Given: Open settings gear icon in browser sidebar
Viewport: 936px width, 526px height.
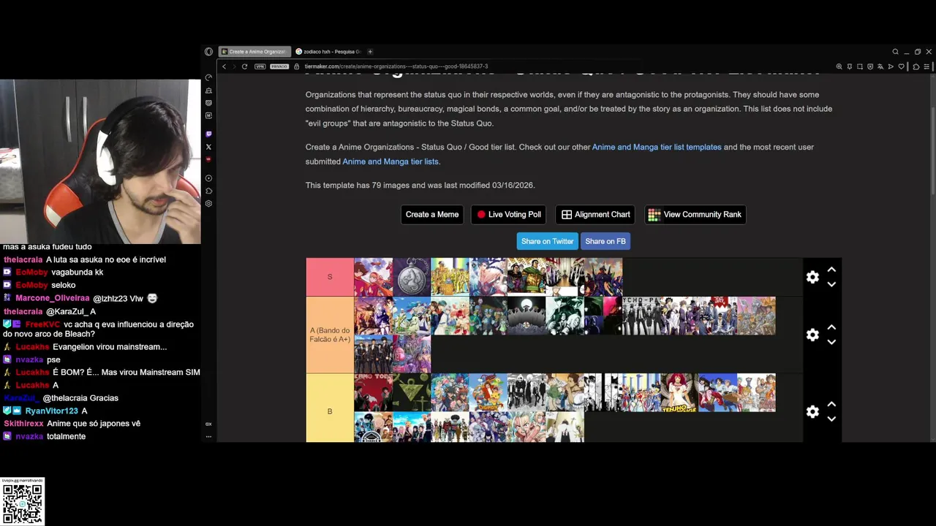Looking at the screenshot, I should (x=208, y=204).
